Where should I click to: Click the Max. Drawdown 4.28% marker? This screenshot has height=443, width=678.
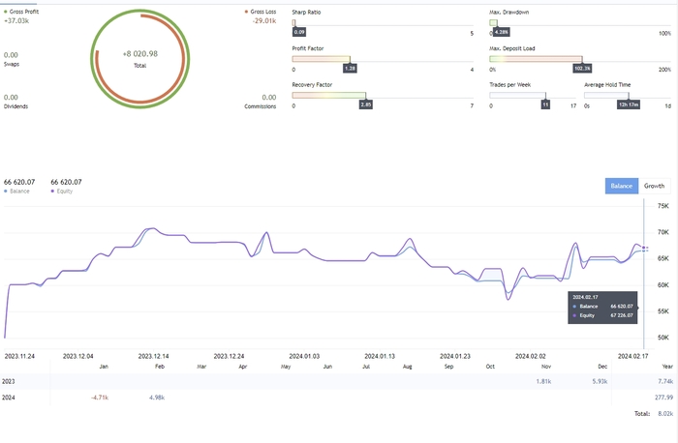pos(501,32)
